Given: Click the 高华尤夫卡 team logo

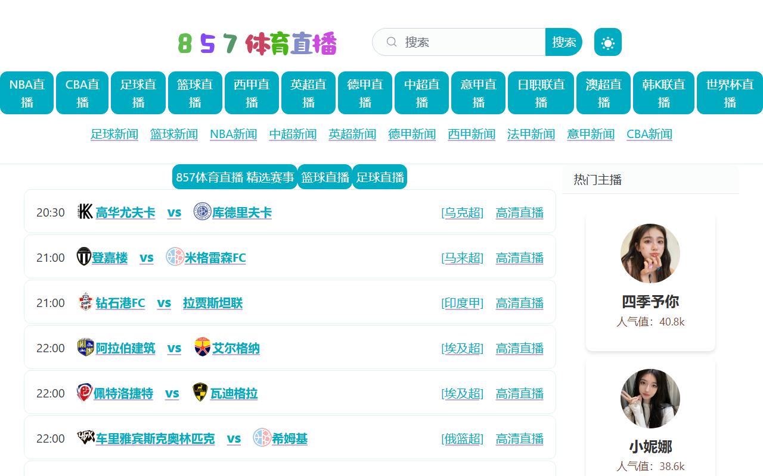Looking at the screenshot, I should [x=85, y=211].
